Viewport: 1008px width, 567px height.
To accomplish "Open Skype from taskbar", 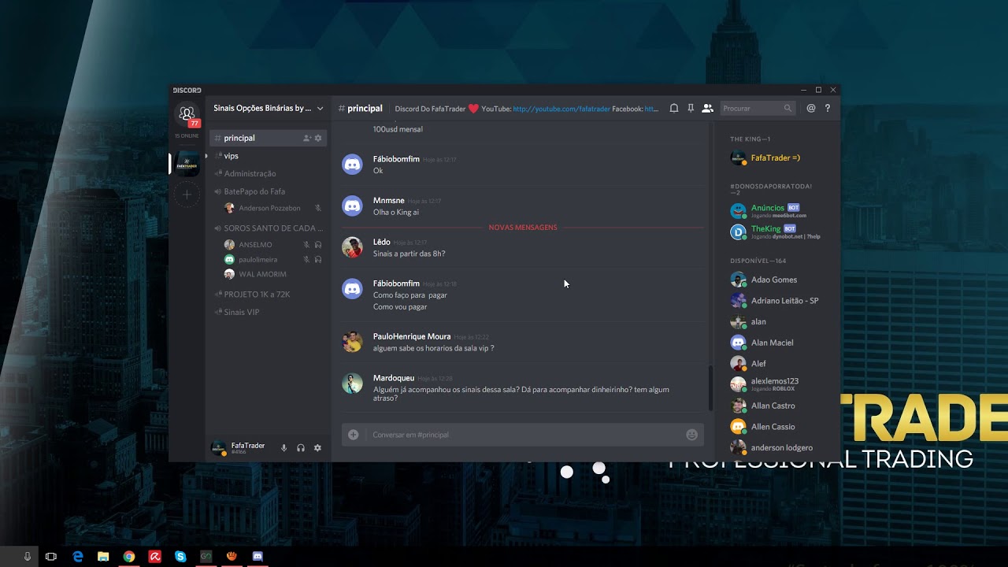I will click(x=180, y=556).
